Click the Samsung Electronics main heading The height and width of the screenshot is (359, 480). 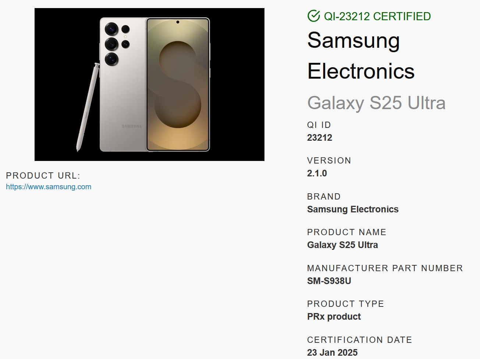coord(361,55)
